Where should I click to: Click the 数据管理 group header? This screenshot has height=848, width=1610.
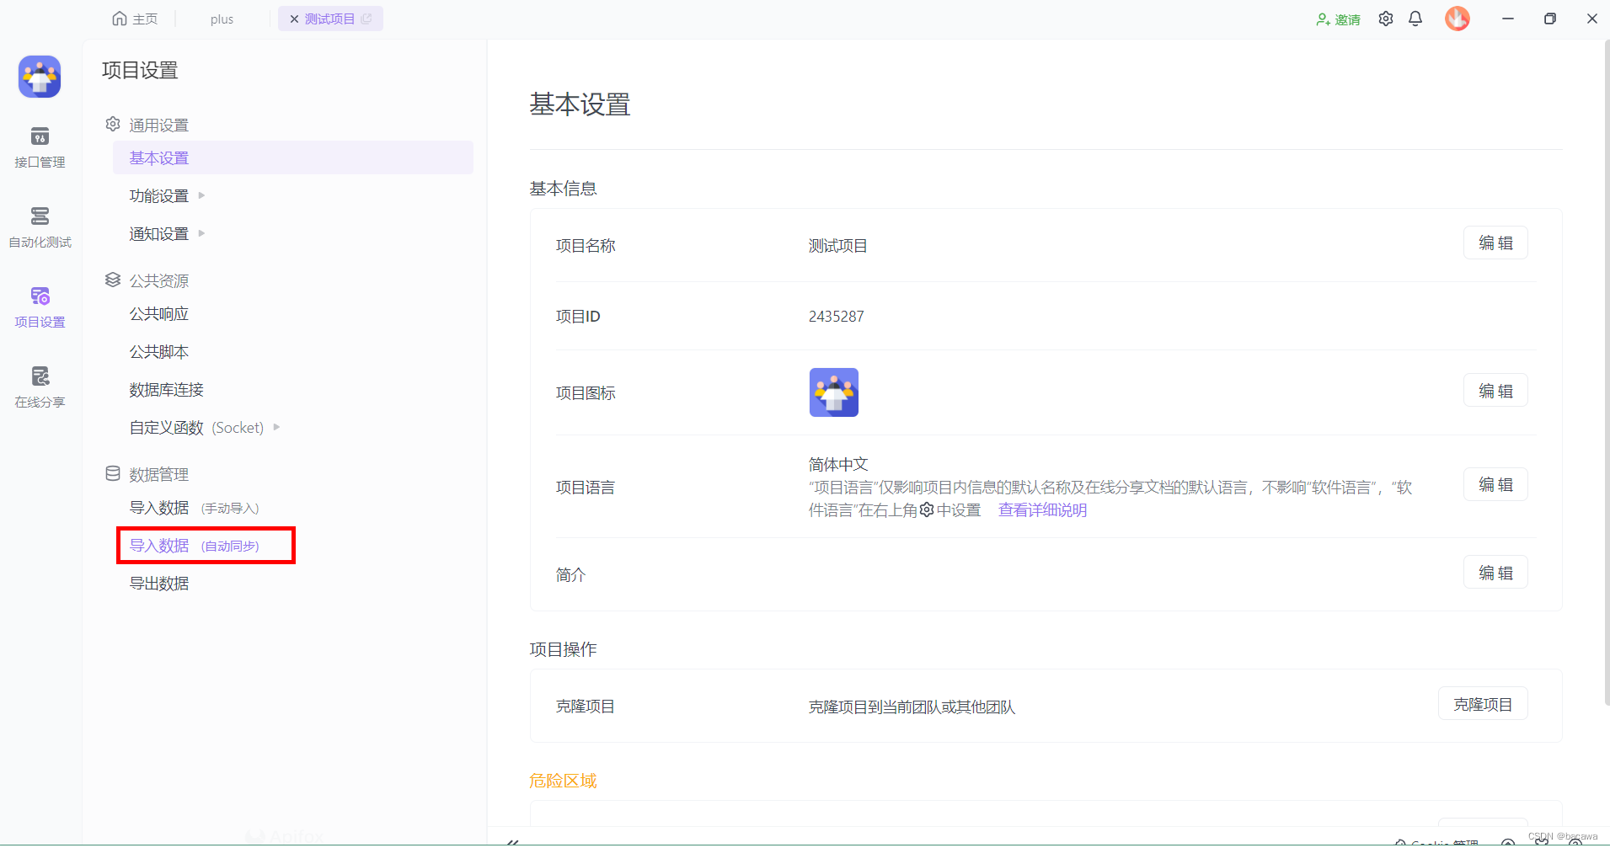[147, 474]
